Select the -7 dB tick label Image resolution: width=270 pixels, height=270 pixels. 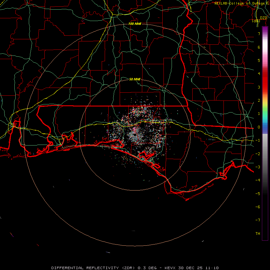click(258, 220)
